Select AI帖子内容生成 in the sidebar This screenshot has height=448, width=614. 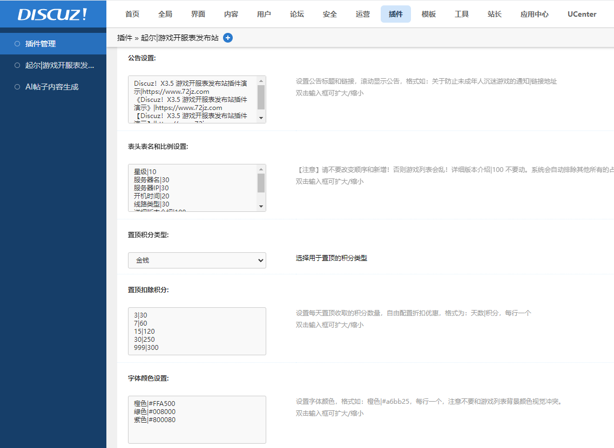coord(53,87)
